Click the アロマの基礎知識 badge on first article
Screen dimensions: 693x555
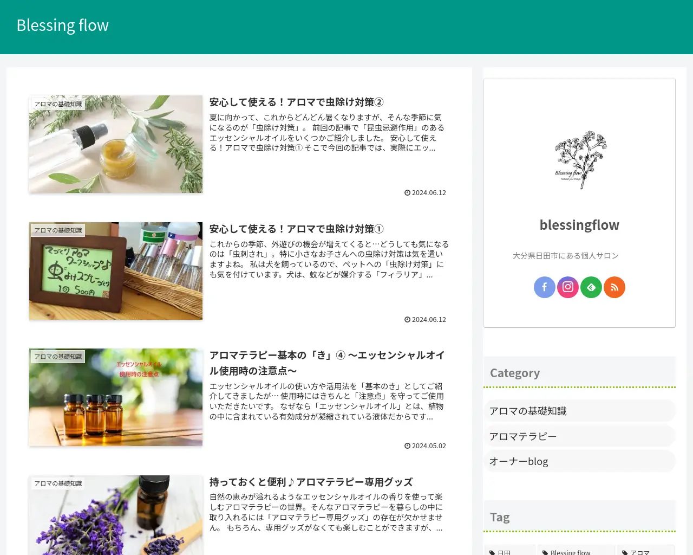(58, 103)
